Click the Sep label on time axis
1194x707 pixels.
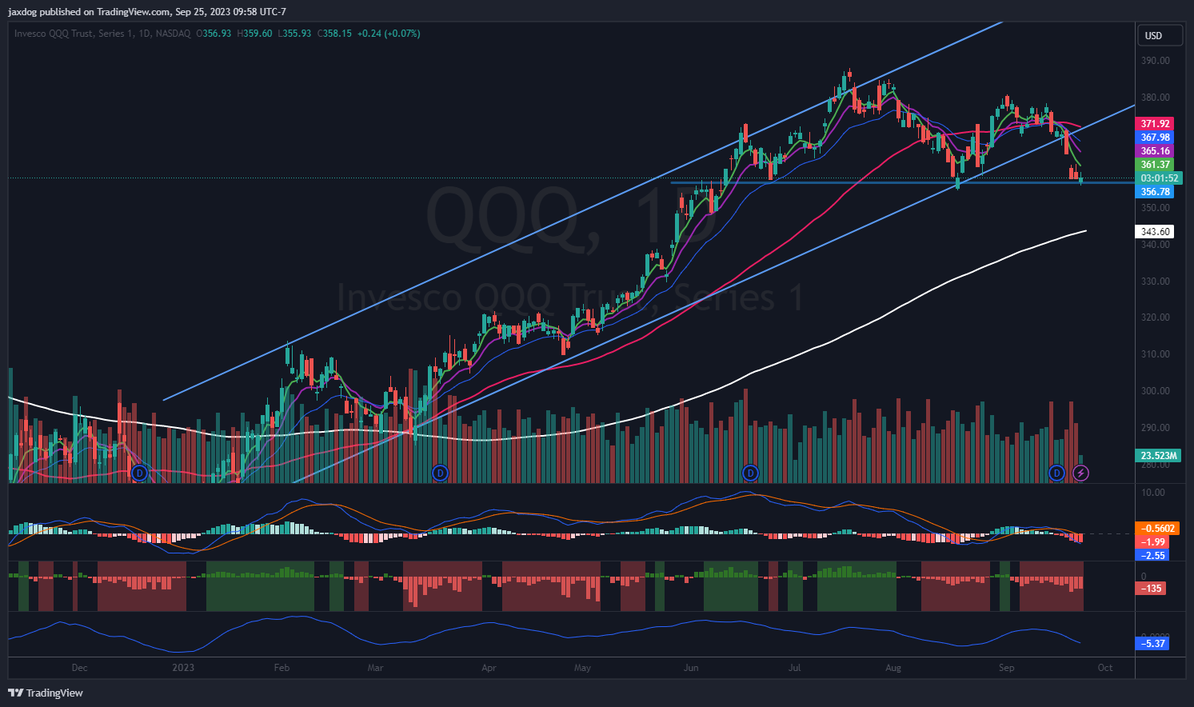pos(1006,668)
